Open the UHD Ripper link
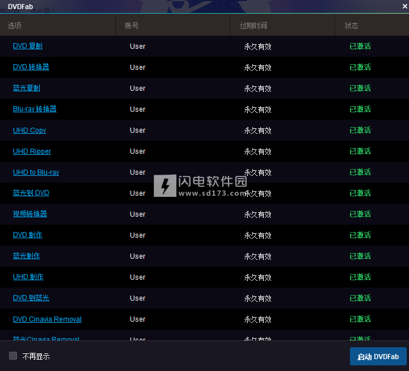The width and height of the screenshot is (409, 371). point(32,151)
